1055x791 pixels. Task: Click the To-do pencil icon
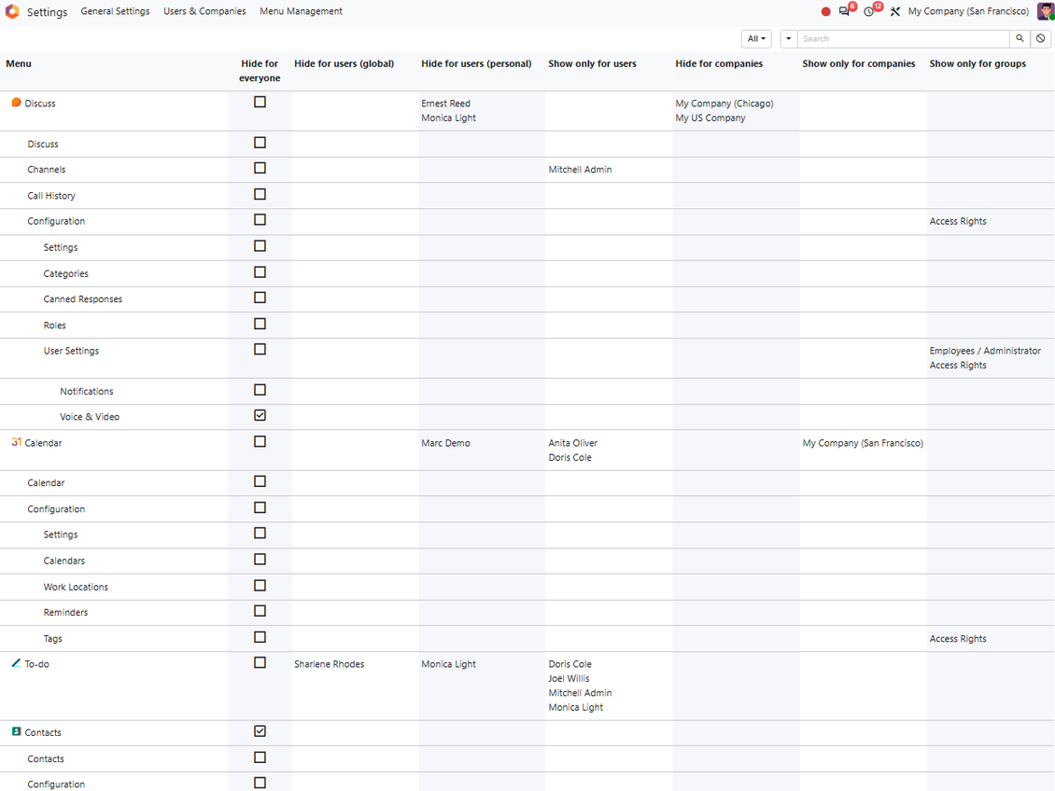(16, 663)
